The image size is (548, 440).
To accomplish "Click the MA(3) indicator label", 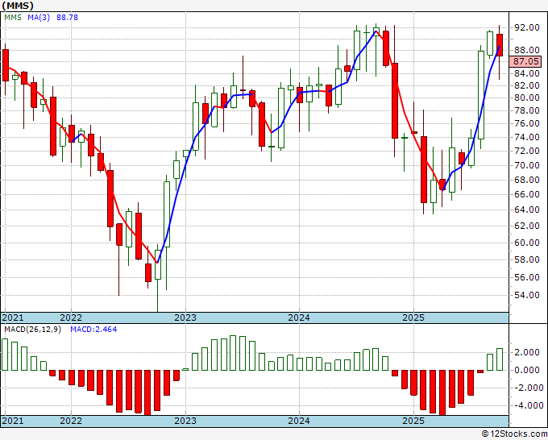I will tap(39, 17).
